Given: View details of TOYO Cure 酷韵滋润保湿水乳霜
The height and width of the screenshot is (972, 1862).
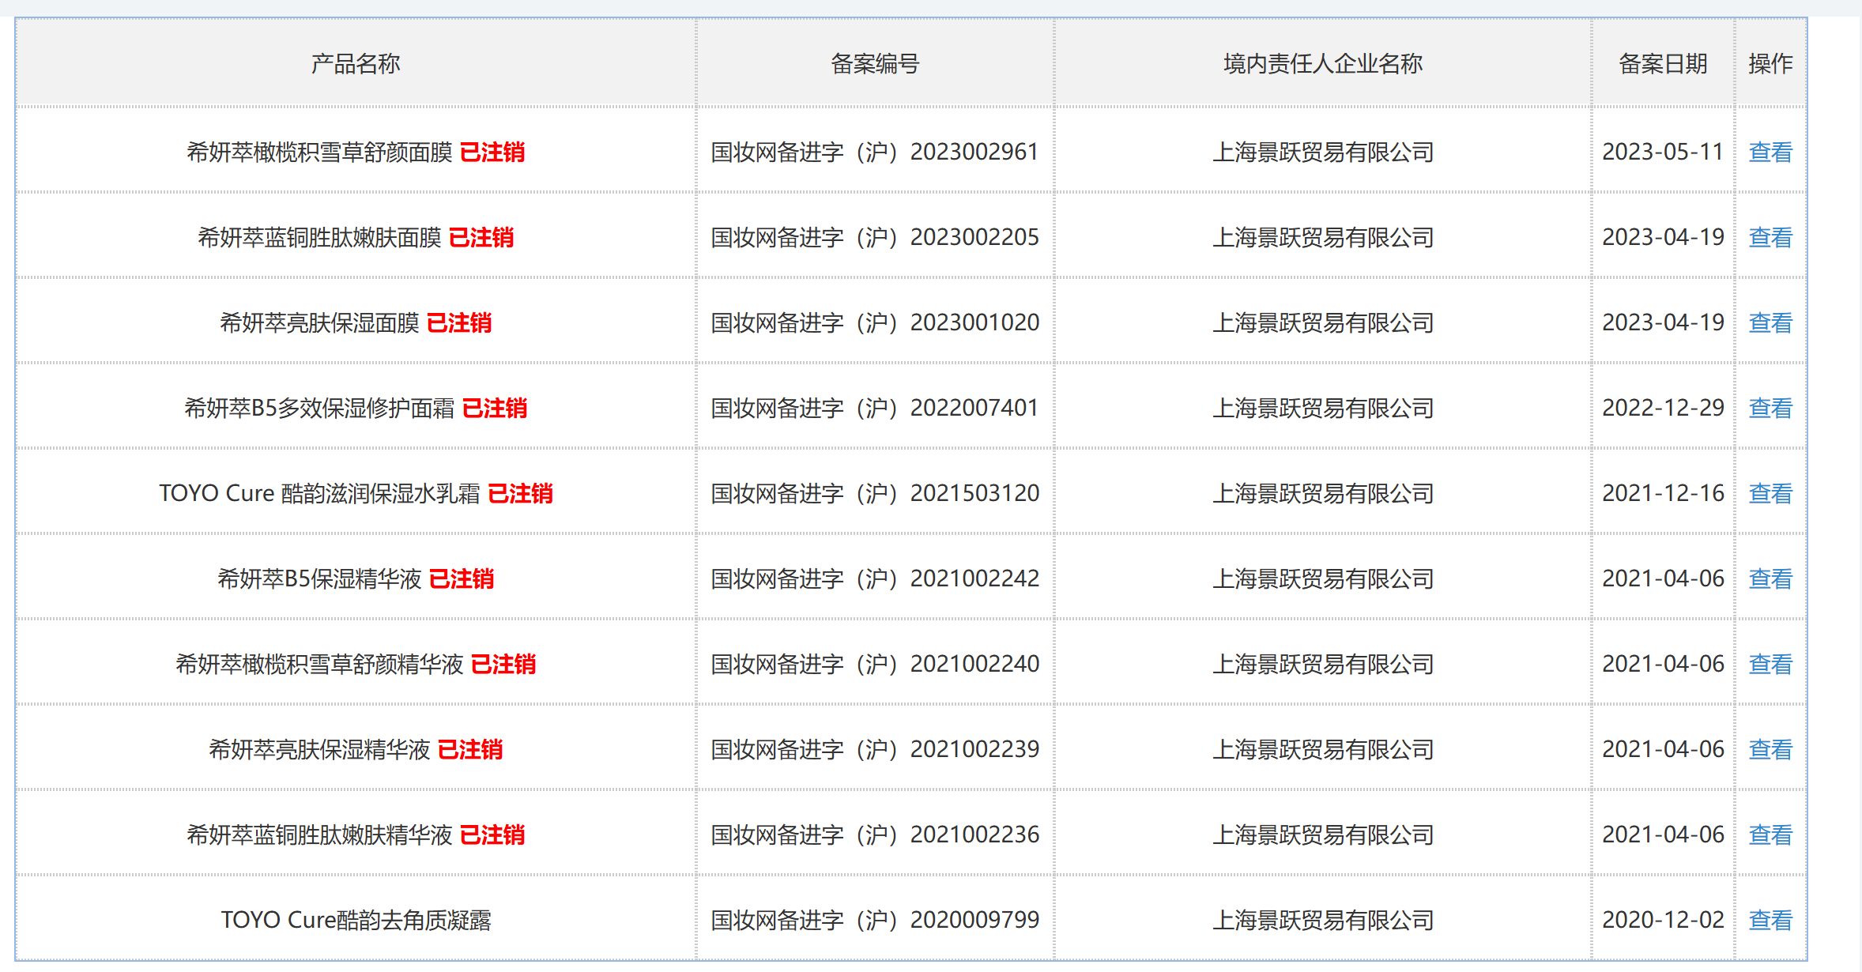Looking at the screenshot, I should [x=1770, y=493].
